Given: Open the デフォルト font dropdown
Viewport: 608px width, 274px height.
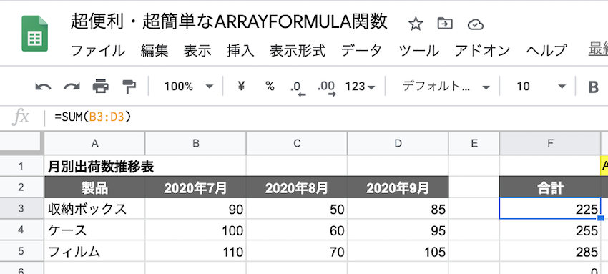Looking at the screenshot, I should (x=446, y=86).
